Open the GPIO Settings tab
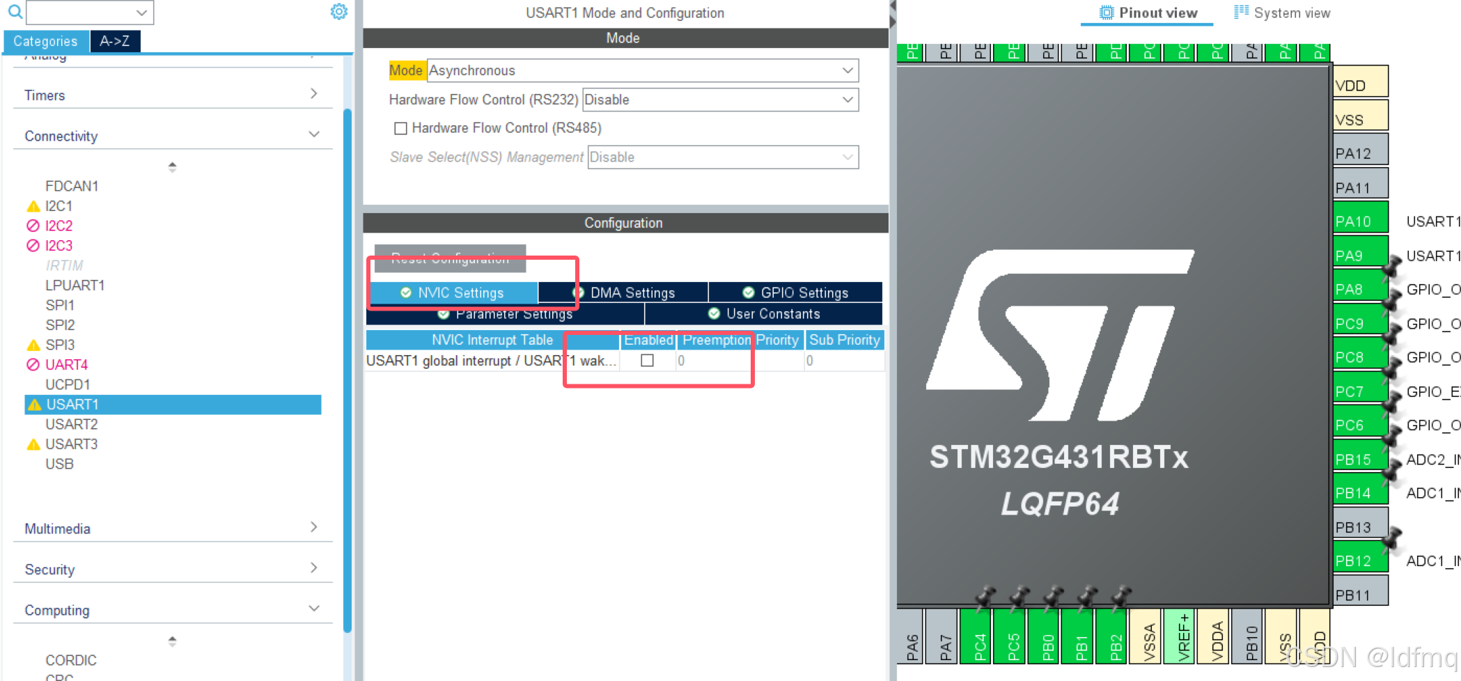This screenshot has height=681, width=1461. [x=795, y=293]
